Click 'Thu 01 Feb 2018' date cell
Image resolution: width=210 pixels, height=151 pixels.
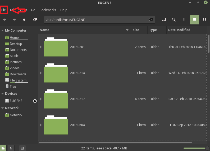[x=187, y=47]
